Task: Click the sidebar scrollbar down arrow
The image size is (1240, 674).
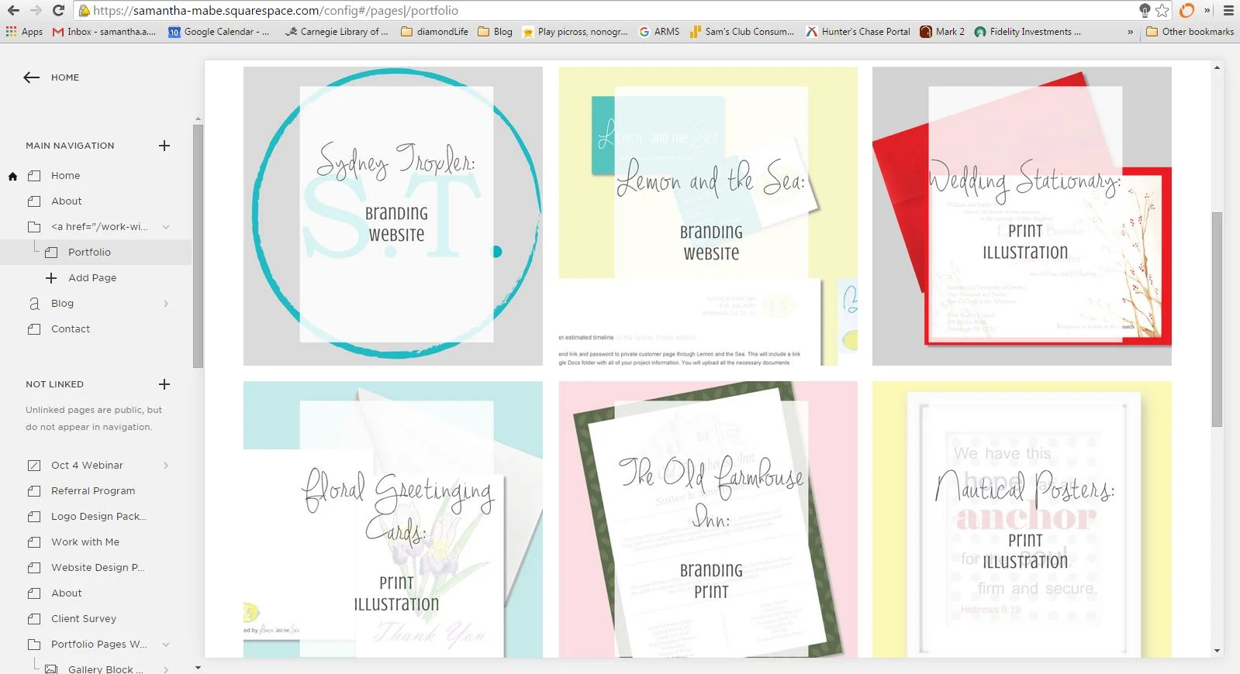Action: click(x=198, y=667)
